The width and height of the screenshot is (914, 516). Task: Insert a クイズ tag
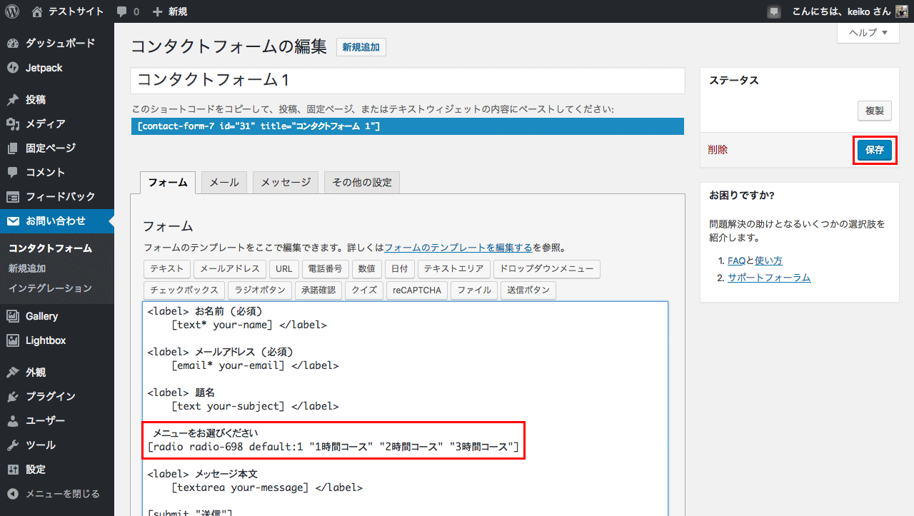(364, 290)
